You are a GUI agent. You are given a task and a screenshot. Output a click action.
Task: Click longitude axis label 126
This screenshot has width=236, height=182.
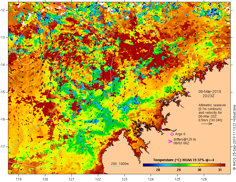tap(204, 179)
